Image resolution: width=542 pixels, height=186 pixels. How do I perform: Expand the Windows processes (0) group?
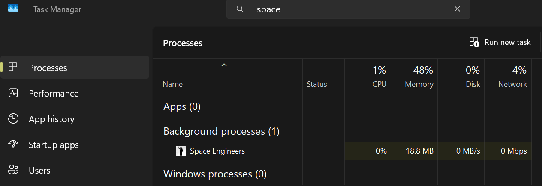click(215, 174)
